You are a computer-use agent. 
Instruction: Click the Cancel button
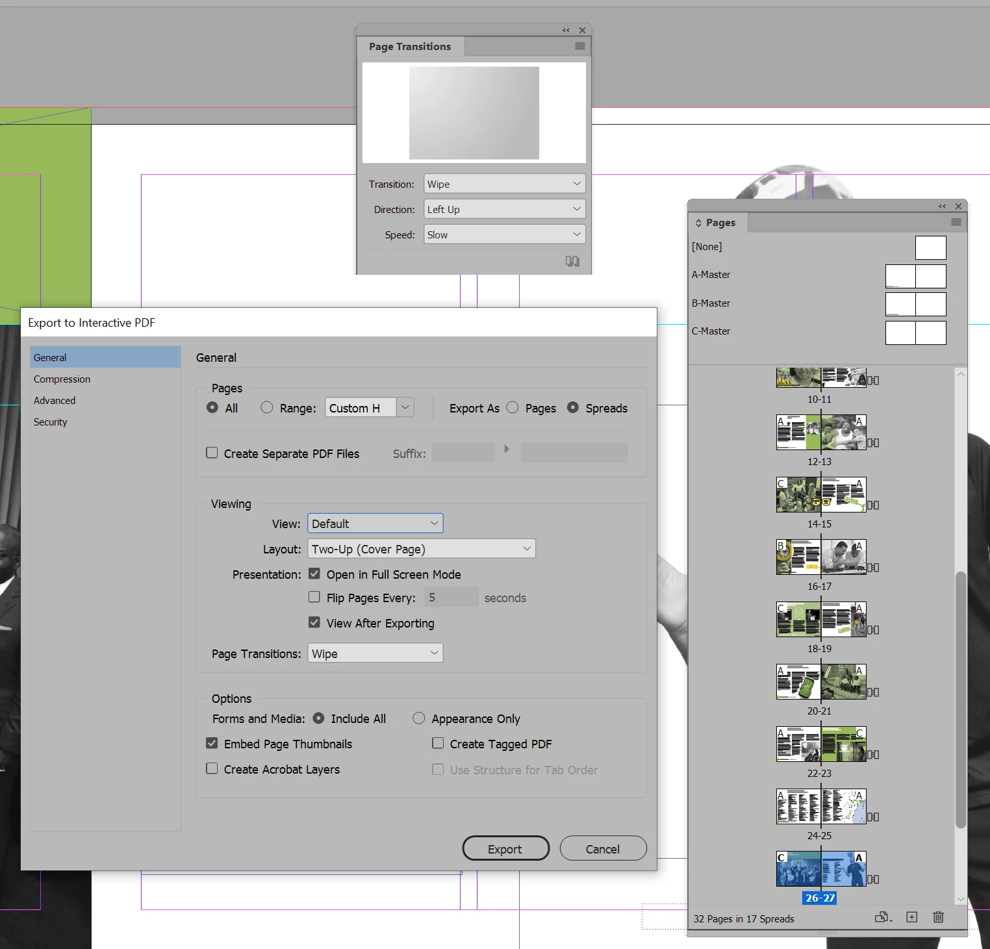(603, 848)
